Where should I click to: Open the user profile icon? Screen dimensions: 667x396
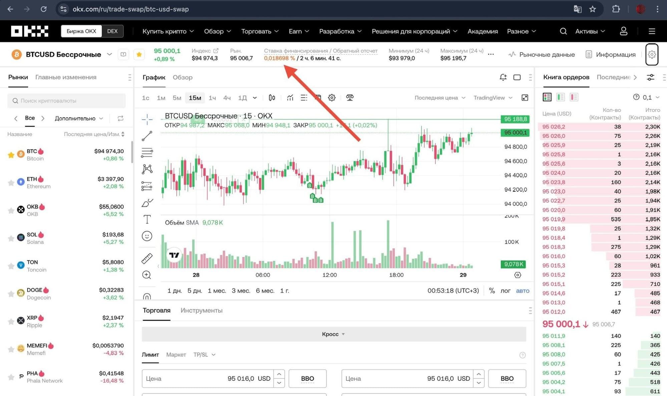623,31
